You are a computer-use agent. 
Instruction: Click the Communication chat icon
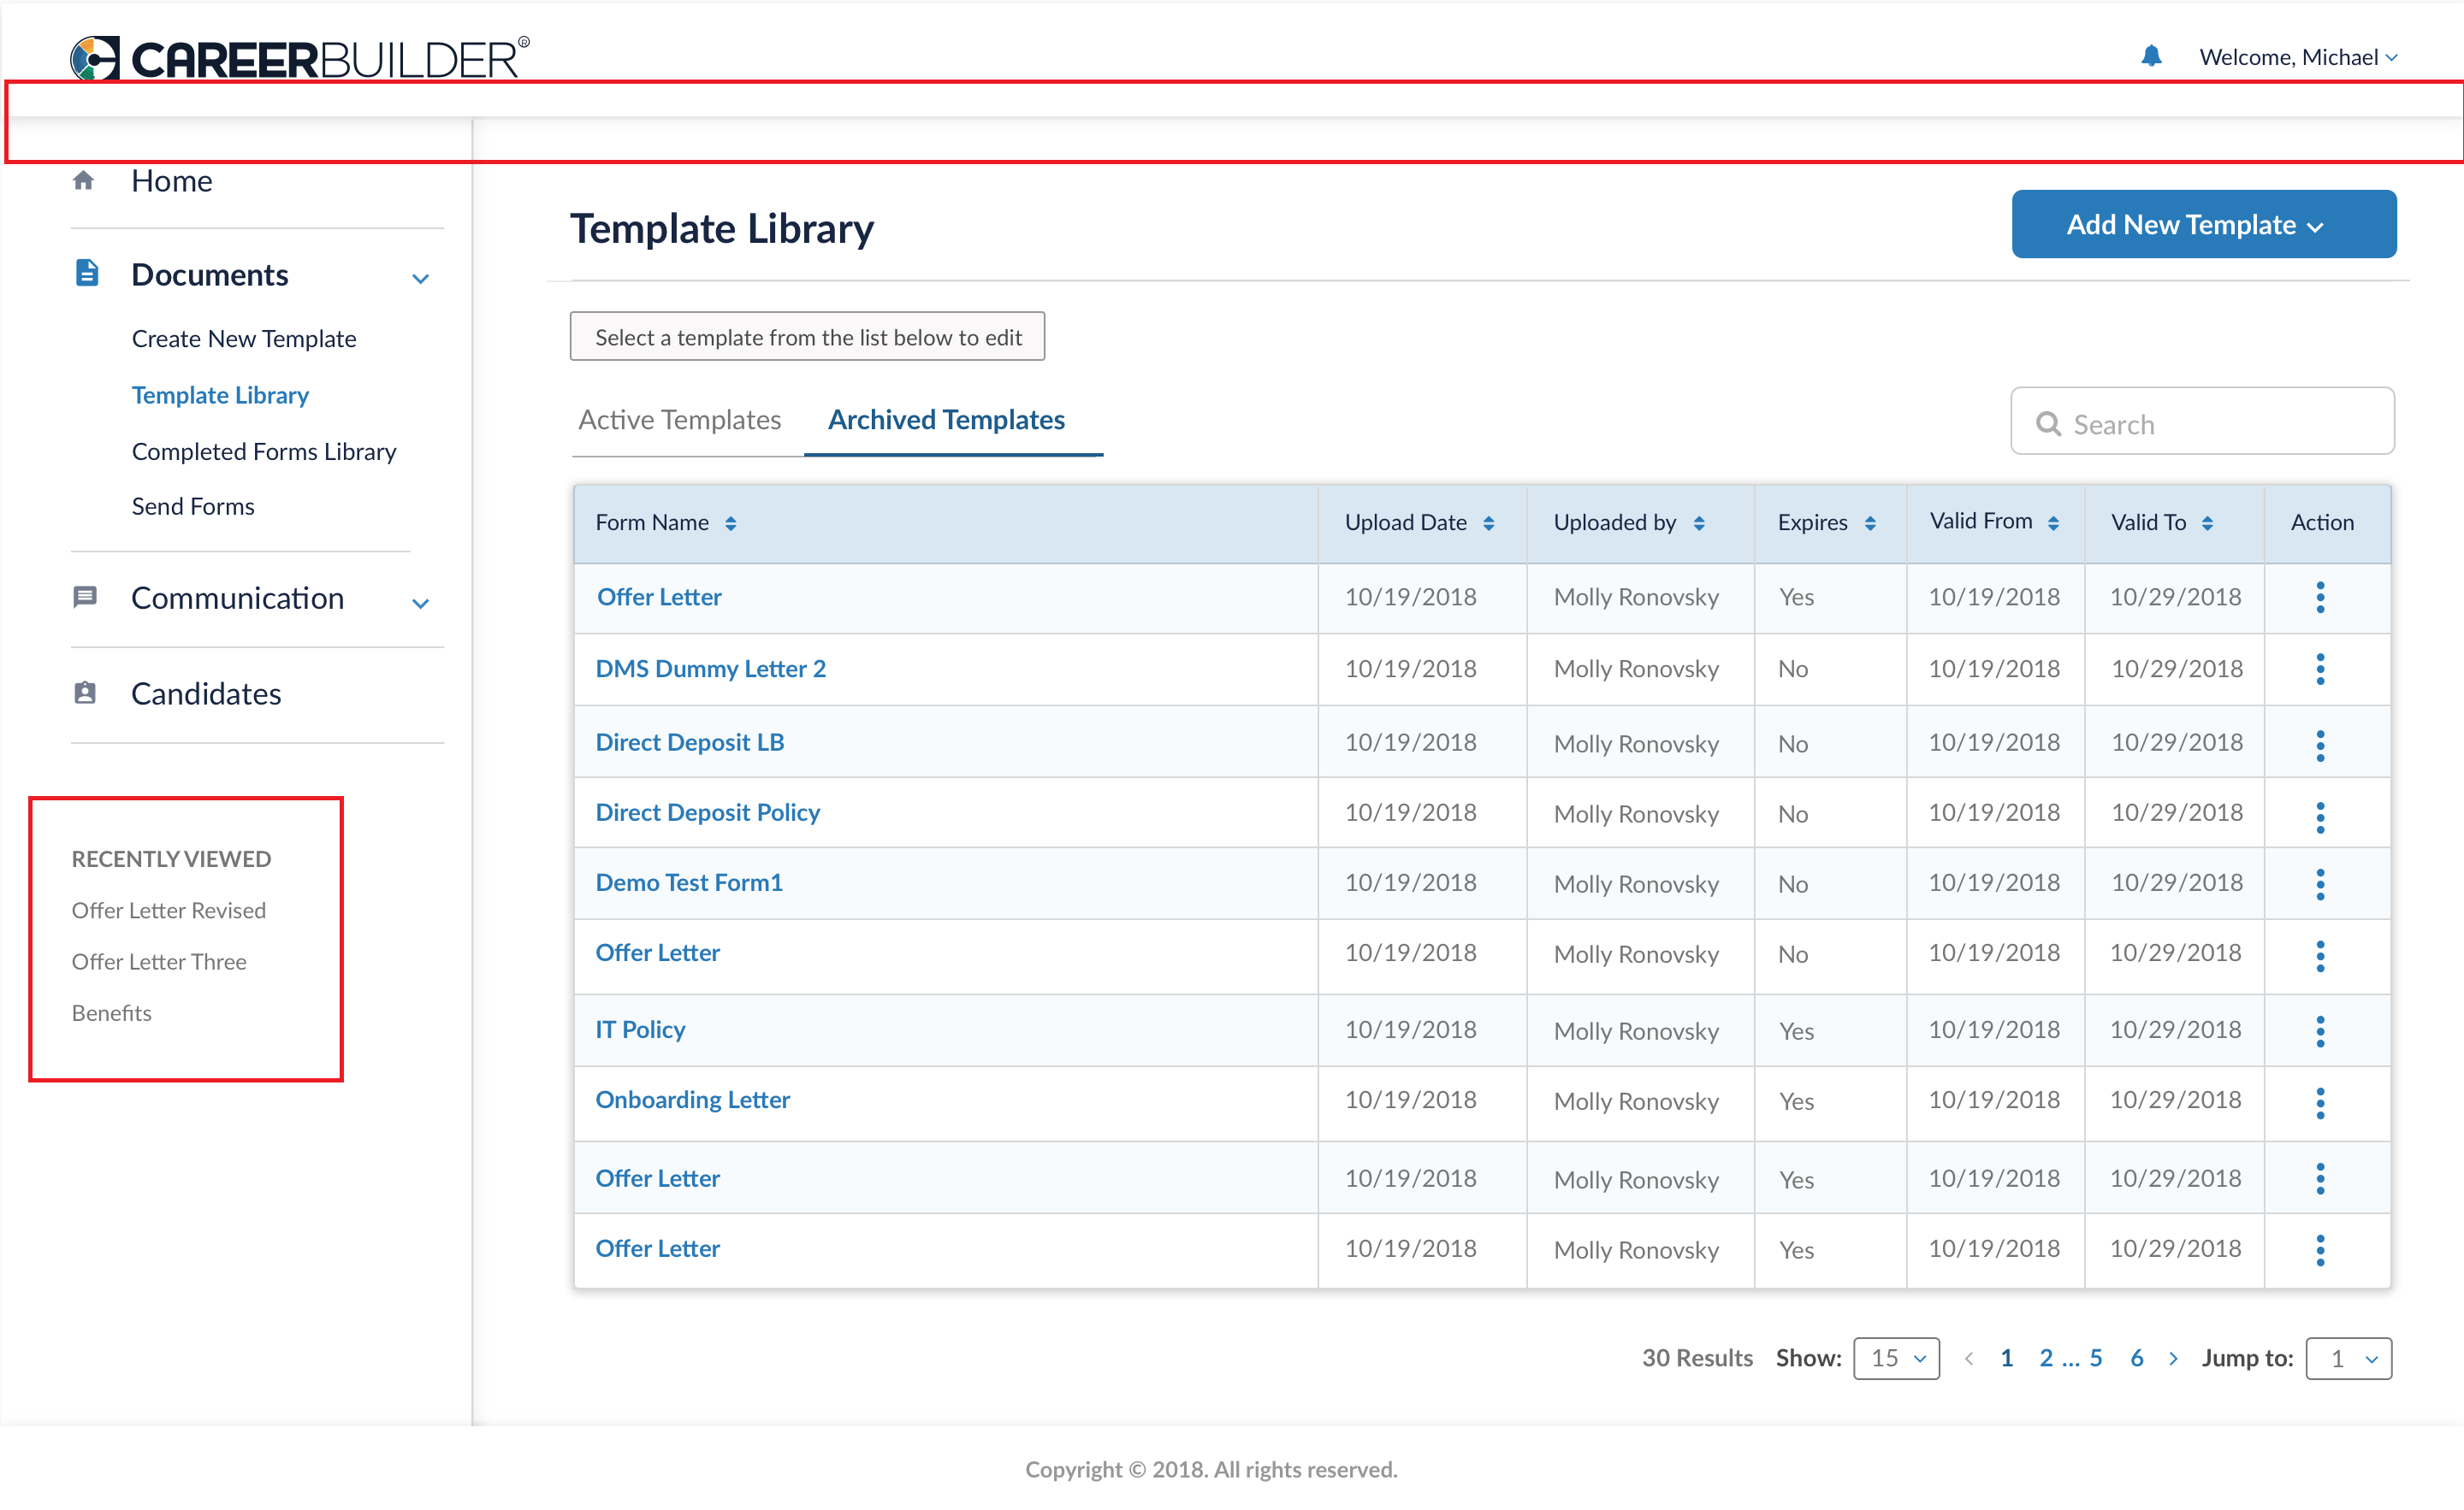85,598
